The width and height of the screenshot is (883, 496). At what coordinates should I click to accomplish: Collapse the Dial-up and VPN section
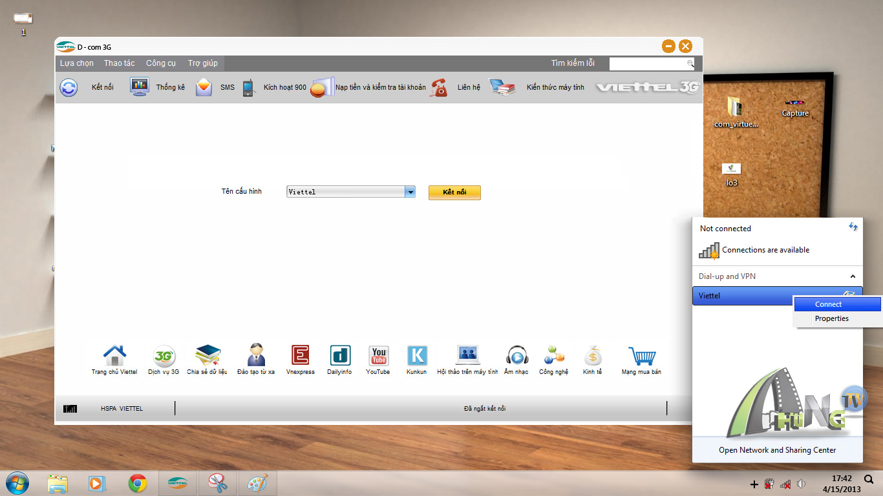pyautogui.click(x=853, y=276)
